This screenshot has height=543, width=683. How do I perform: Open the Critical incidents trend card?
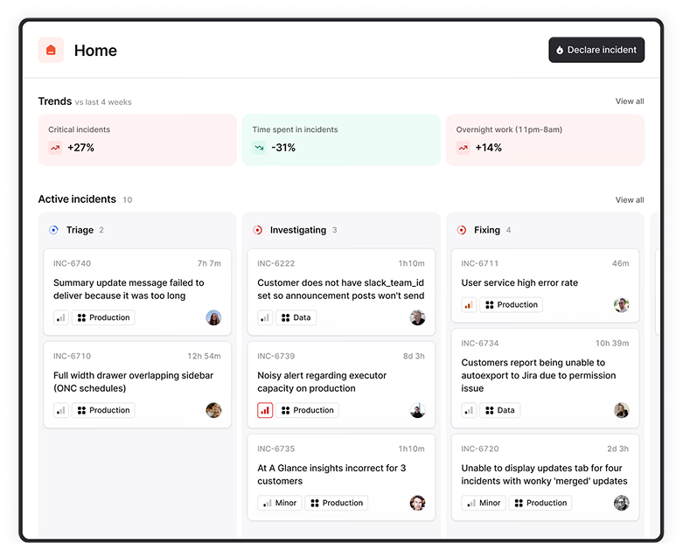click(x=137, y=140)
